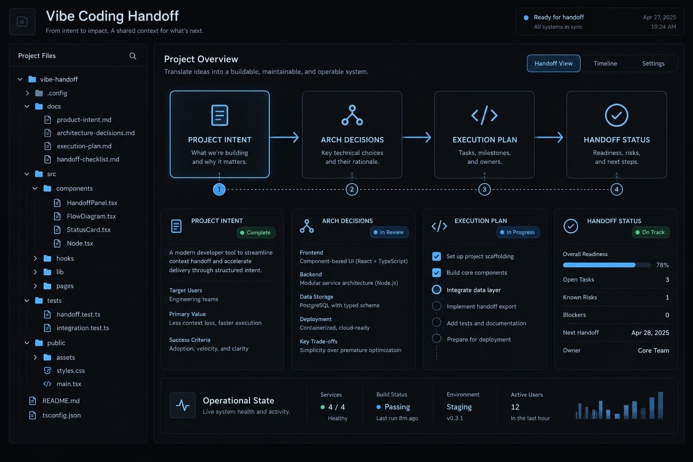This screenshot has height=462, width=693.
Task: Click the document icon in Project Intent detail panel
Action: [x=176, y=226]
